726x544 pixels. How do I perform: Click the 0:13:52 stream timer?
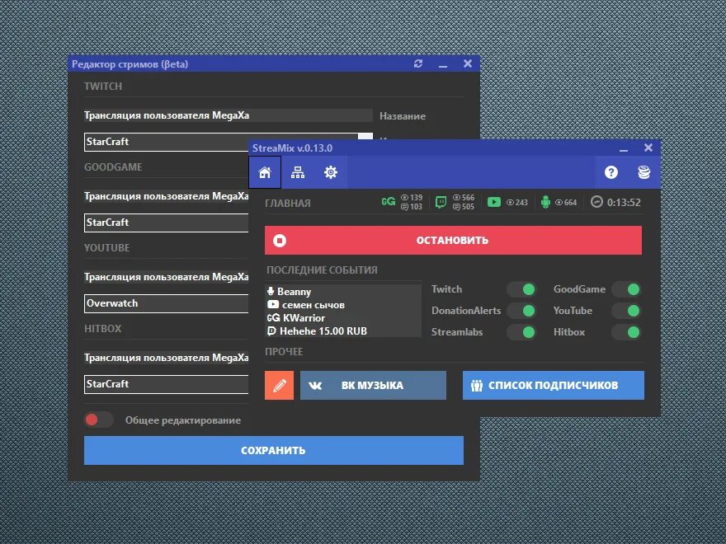(x=624, y=202)
